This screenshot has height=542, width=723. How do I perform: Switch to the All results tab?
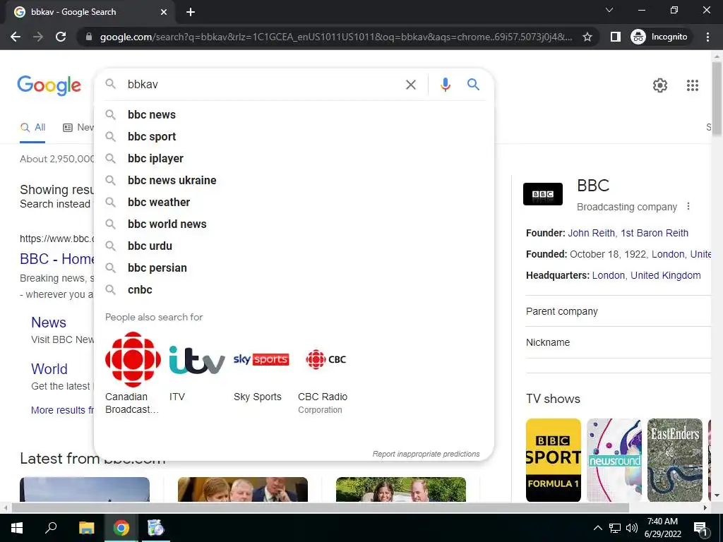click(x=32, y=128)
